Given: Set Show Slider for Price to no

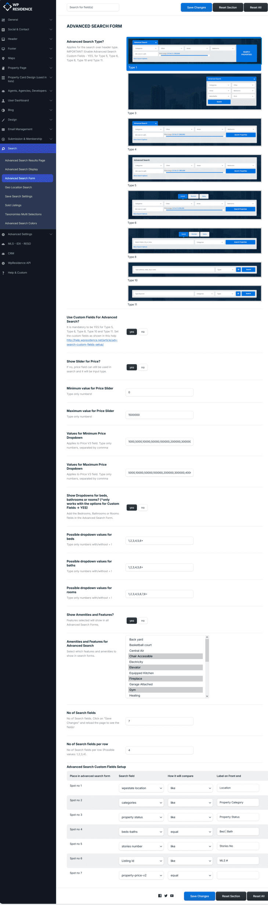Looking at the screenshot, I should coord(143,367).
